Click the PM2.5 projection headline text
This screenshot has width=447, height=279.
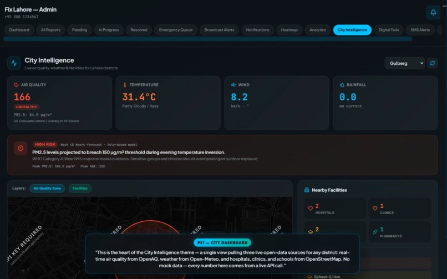[x=129, y=152]
